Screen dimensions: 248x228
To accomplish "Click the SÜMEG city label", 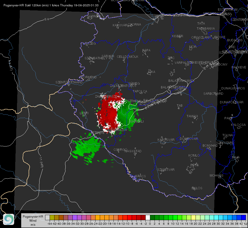I will tap(134, 83).
